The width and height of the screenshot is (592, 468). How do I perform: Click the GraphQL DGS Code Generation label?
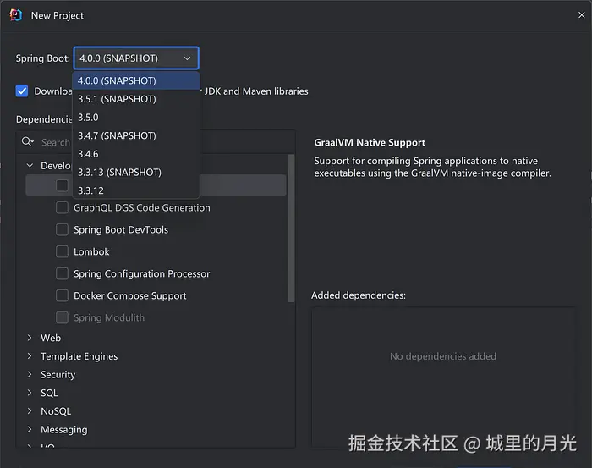(141, 207)
